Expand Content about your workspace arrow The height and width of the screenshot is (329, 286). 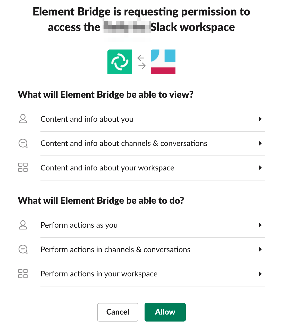[x=260, y=168]
